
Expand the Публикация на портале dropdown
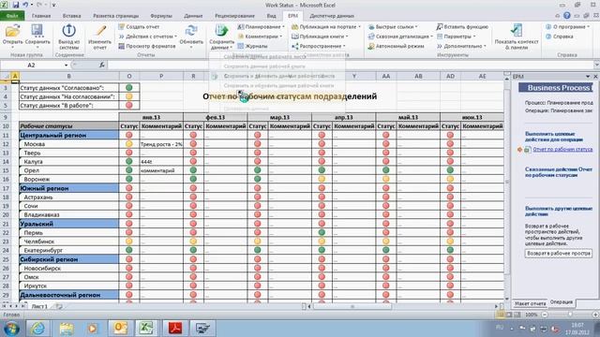(359, 27)
